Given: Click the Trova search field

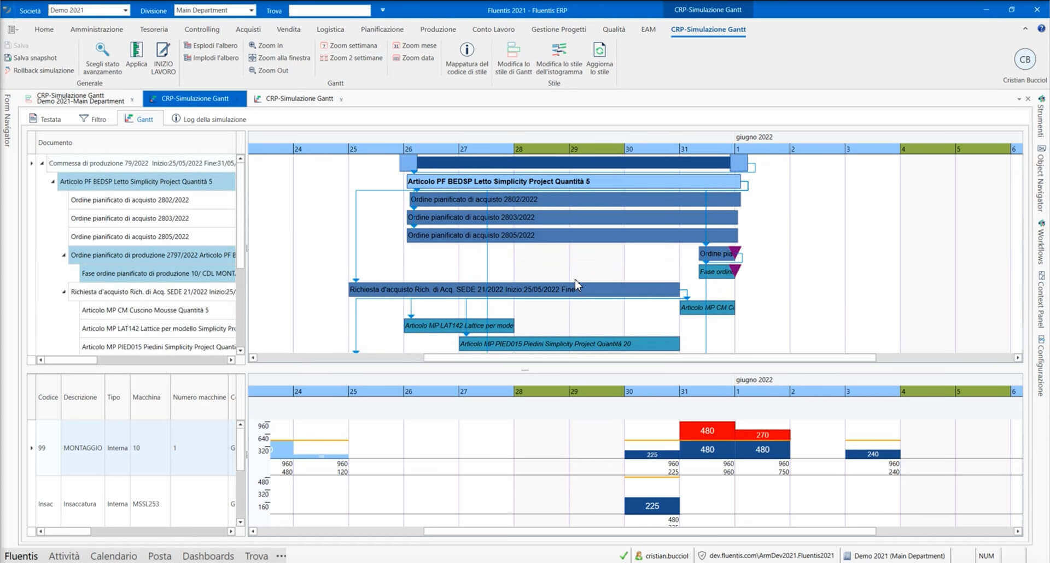Looking at the screenshot, I should coord(330,10).
